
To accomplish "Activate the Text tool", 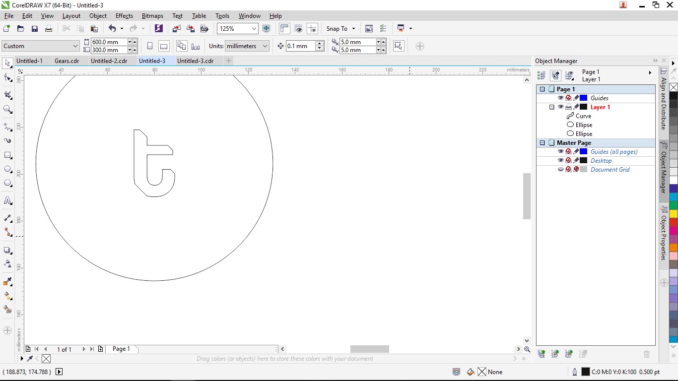I will coord(7,201).
